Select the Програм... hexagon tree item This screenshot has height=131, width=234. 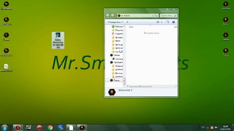tap(116, 62)
